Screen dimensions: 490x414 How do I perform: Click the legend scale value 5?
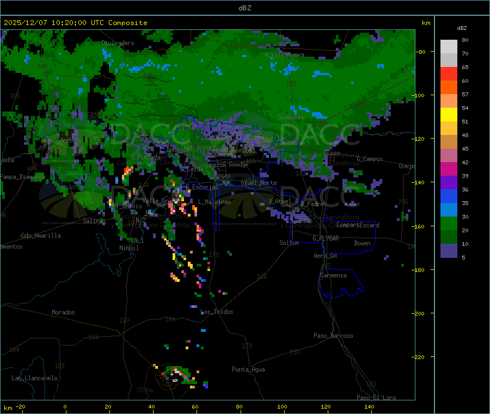tap(463, 258)
